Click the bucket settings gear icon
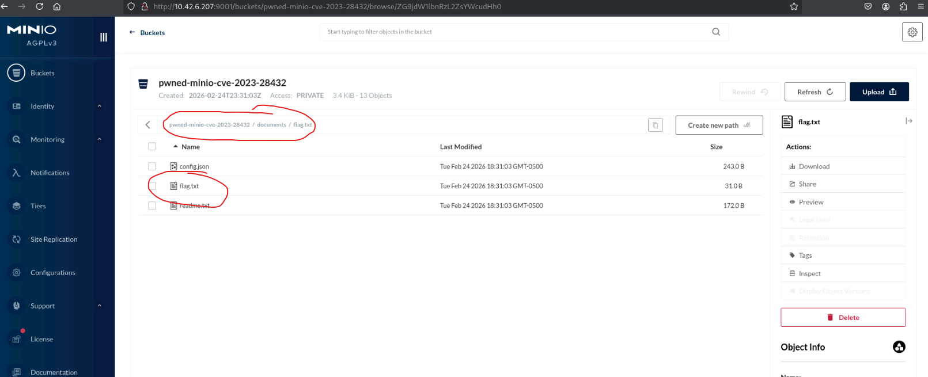 pos(912,32)
